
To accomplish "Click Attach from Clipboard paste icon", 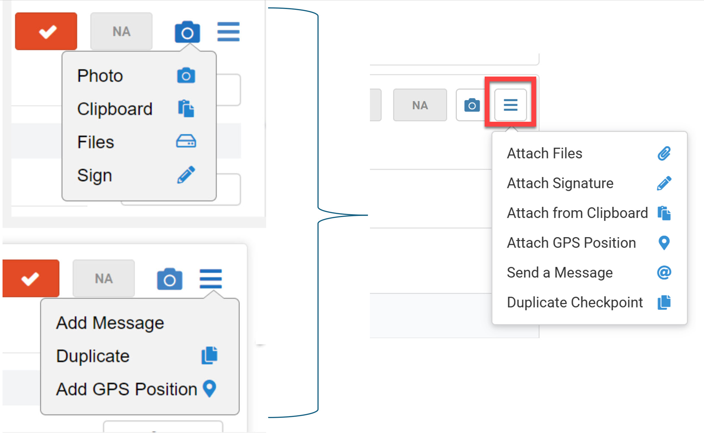I will (664, 213).
